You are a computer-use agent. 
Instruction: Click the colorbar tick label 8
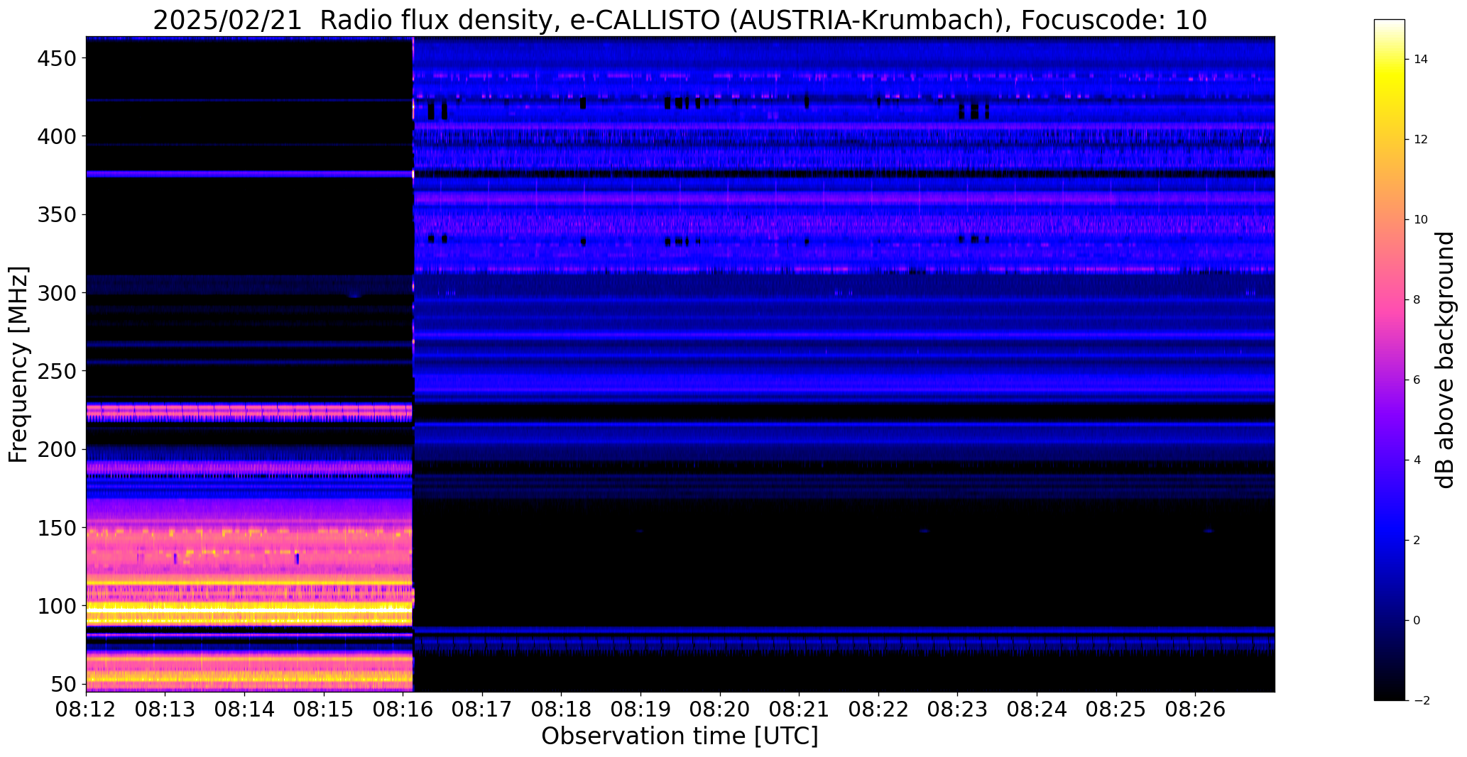point(1417,300)
